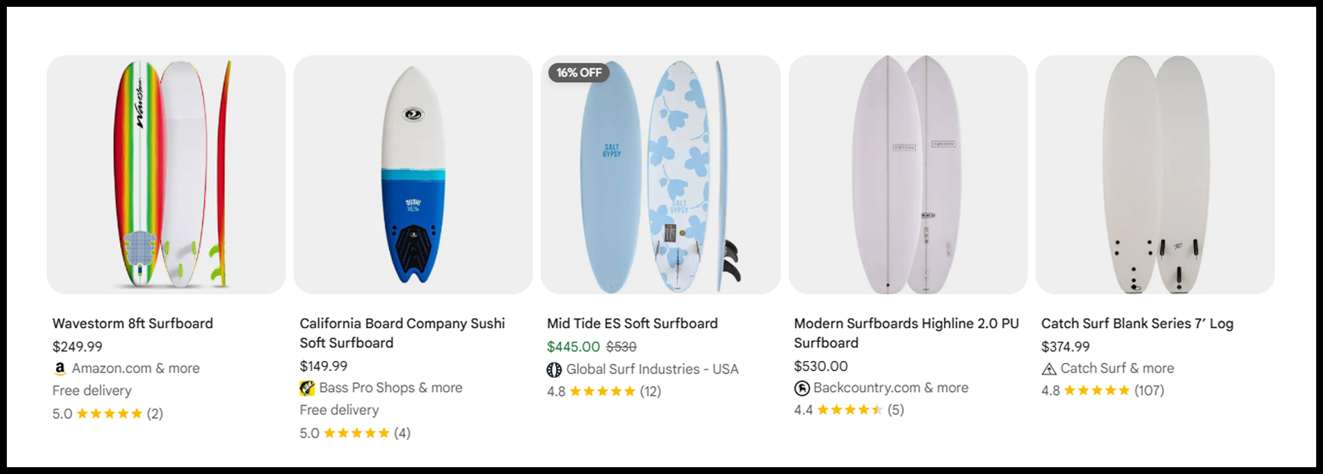Click the Bass Pro Shops logo icon
This screenshot has width=1323, height=474.
point(307,388)
